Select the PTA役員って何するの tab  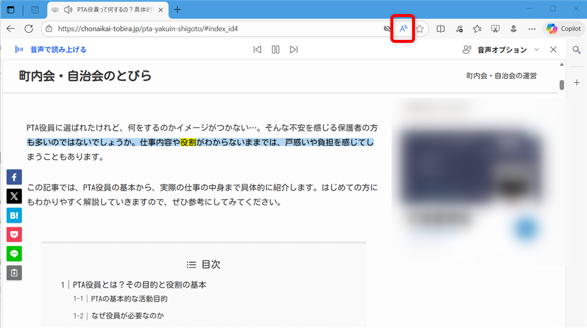(108, 10)
